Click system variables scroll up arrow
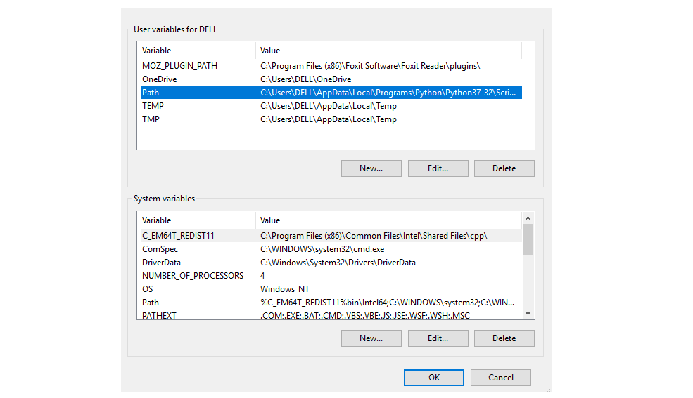693x398 pixels. coord(528,218)
